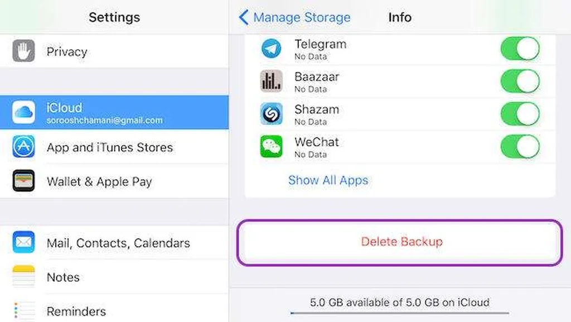
Task: Tap the WeChat app icon
Action: click(272, 147)
